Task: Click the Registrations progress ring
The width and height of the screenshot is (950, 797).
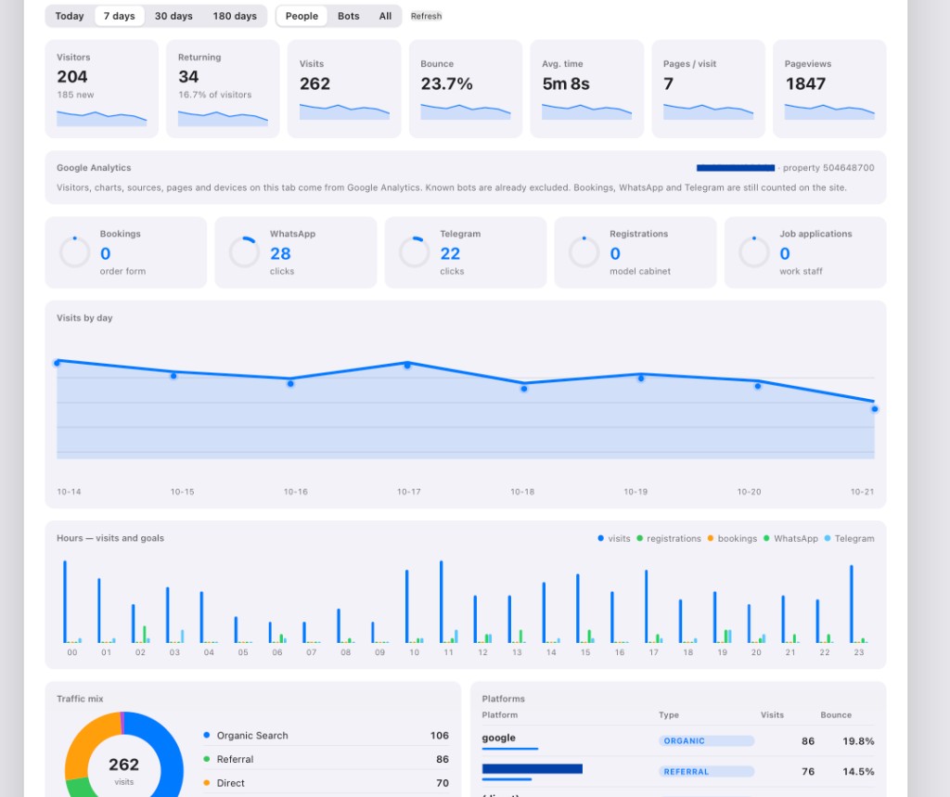Action: pos(584,252)
